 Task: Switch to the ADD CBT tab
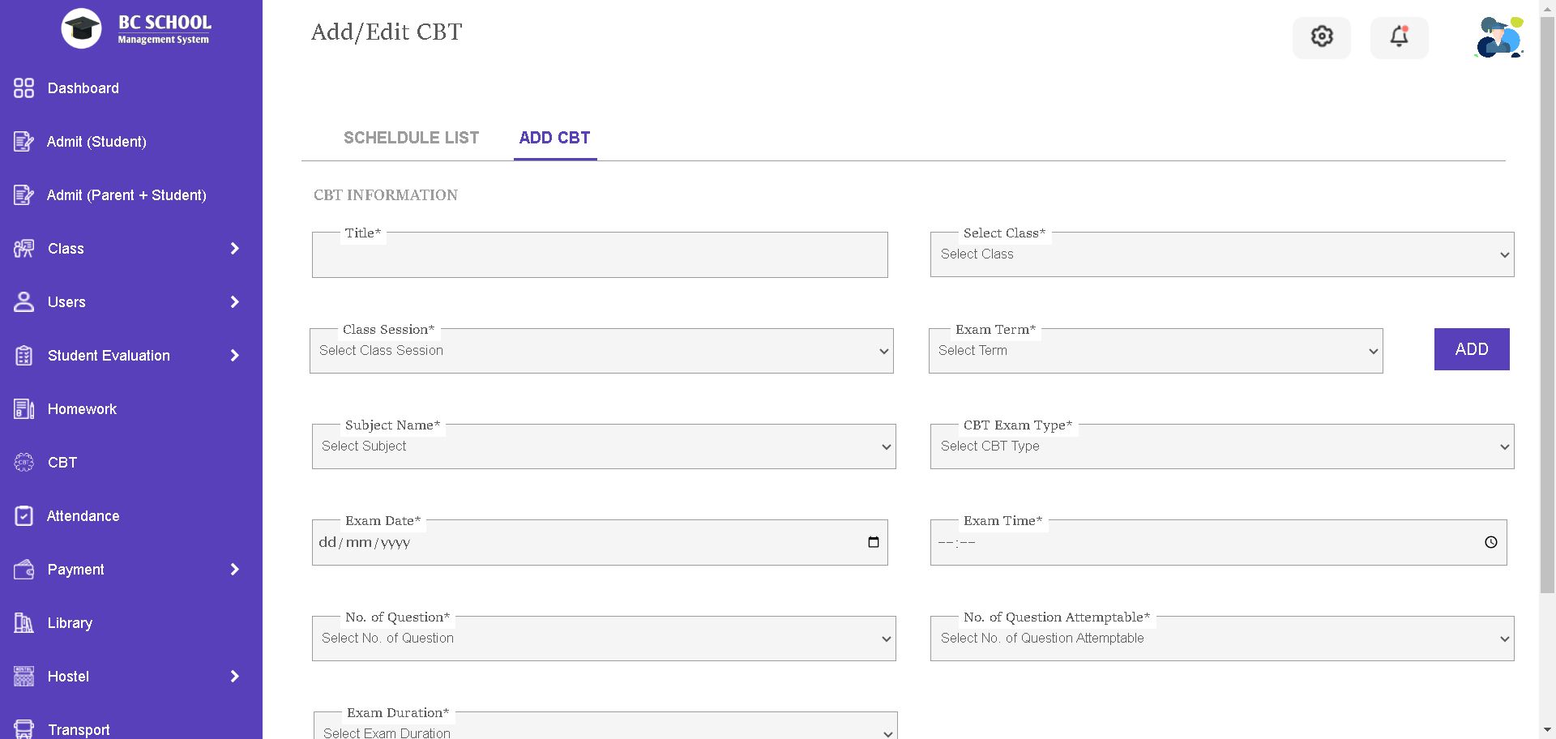pyautogui.click(x=555, y=138)
